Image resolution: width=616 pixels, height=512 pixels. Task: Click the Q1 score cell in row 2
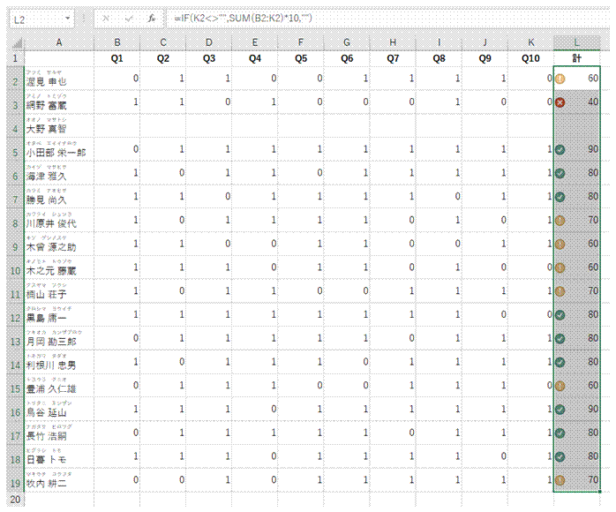coord(117,79)
